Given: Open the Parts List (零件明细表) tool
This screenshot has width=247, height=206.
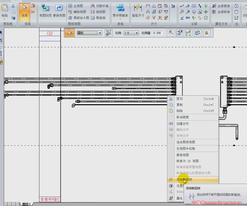Looking at the screenshot, I should point(120,10).
